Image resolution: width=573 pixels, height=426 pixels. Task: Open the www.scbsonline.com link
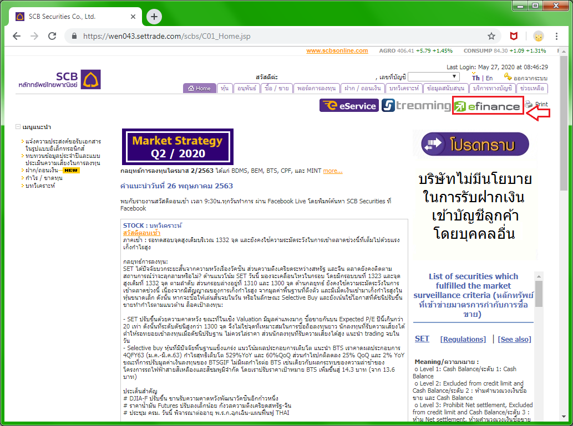337,51
